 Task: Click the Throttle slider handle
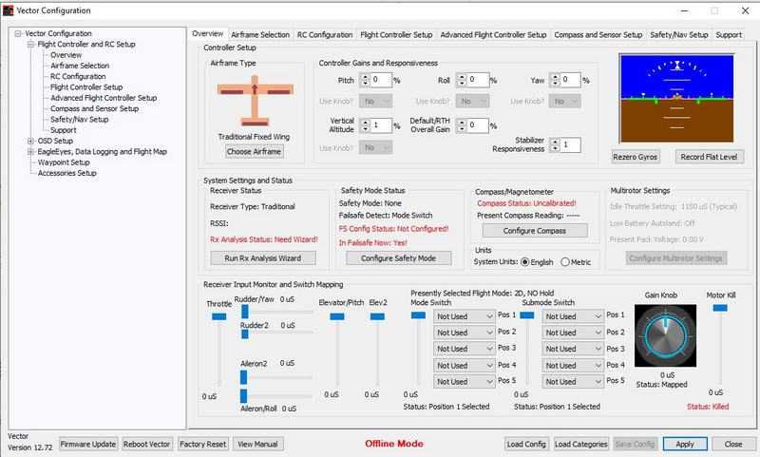pyautogui.click(x=219, y=316)
